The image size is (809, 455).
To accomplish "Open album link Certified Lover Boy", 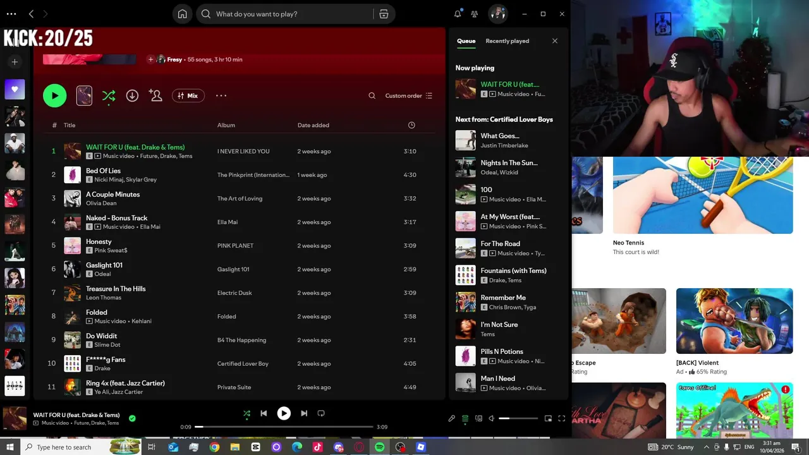I will point(243,363).
